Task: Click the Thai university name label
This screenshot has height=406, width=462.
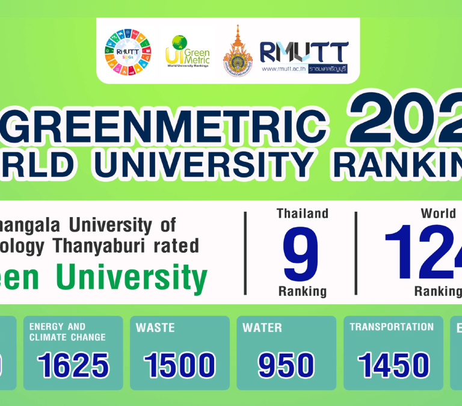Action: (328, 69)
